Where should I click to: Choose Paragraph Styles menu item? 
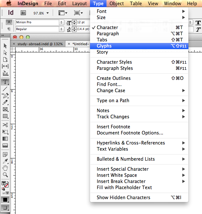(x=139, y=68)
